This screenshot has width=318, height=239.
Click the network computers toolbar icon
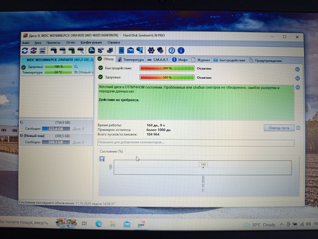[140, 50]
